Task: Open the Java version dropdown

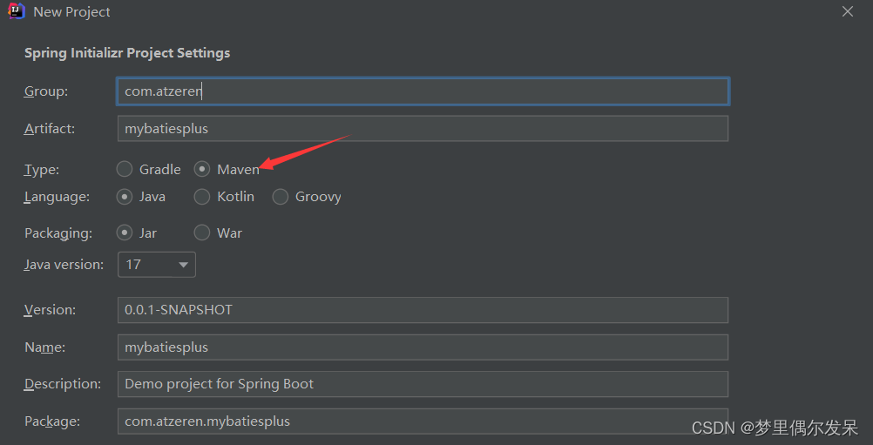Action: click(156, 264)
